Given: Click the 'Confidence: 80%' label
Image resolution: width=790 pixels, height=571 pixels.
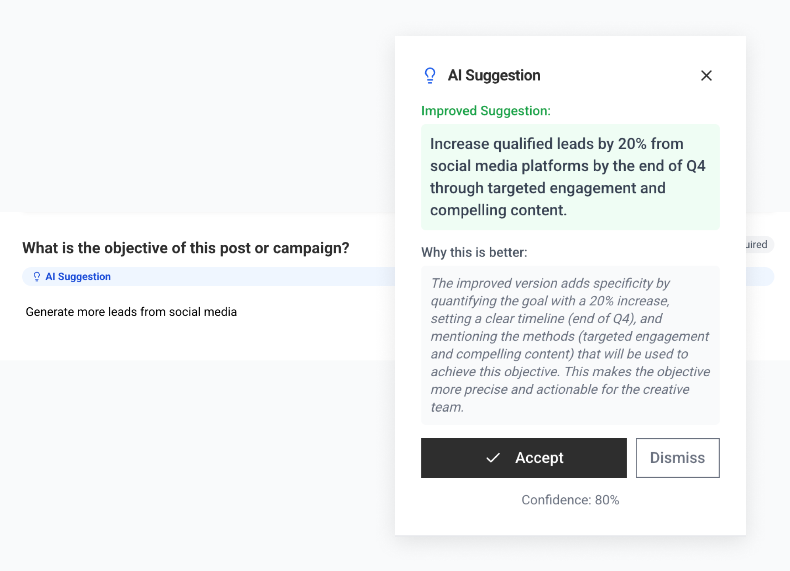Looking at the screenshot, I should coord(570,500).
